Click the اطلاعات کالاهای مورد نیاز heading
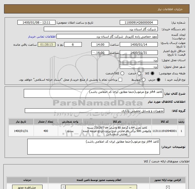 167,102
